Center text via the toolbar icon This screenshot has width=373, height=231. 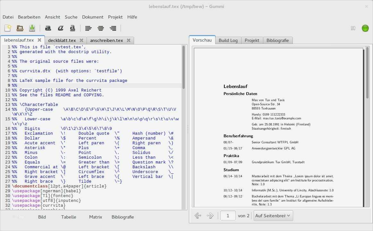point(101,28)
